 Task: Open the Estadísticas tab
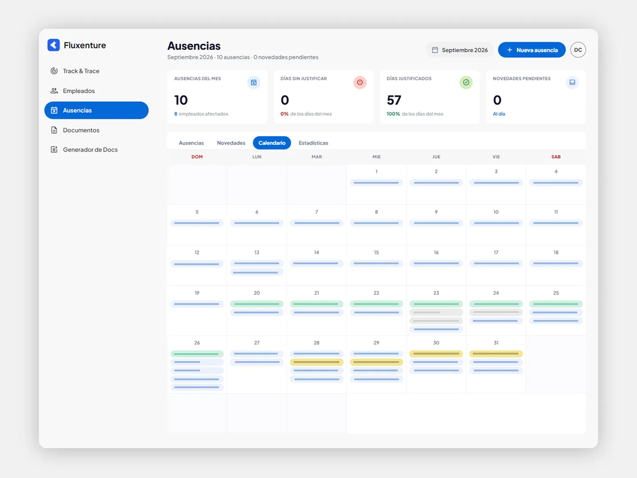tap(313, 143)
